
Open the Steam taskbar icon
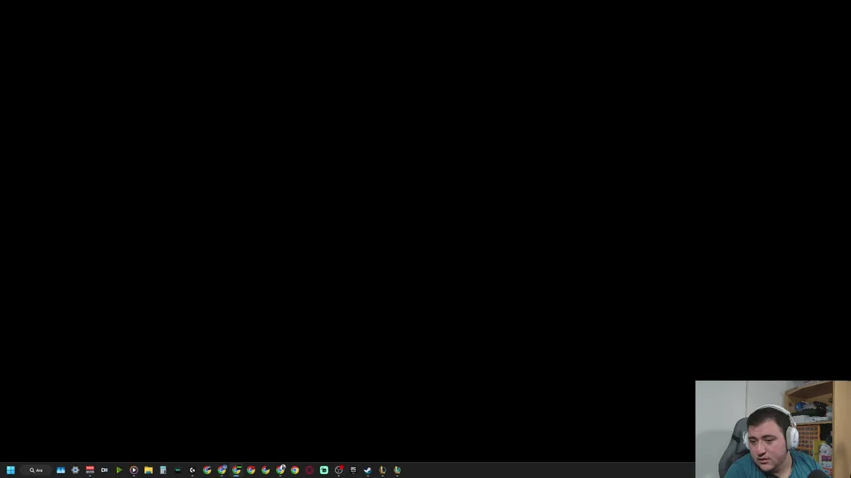click(x=368, y=470)
